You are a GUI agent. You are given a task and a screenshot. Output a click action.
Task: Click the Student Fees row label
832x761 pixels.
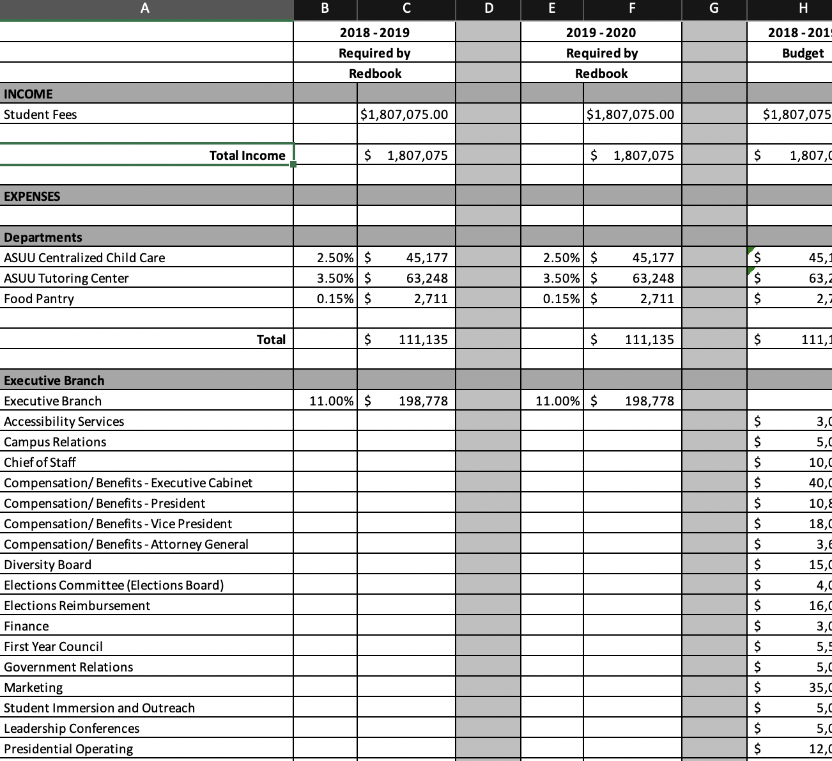click(146, 114)
